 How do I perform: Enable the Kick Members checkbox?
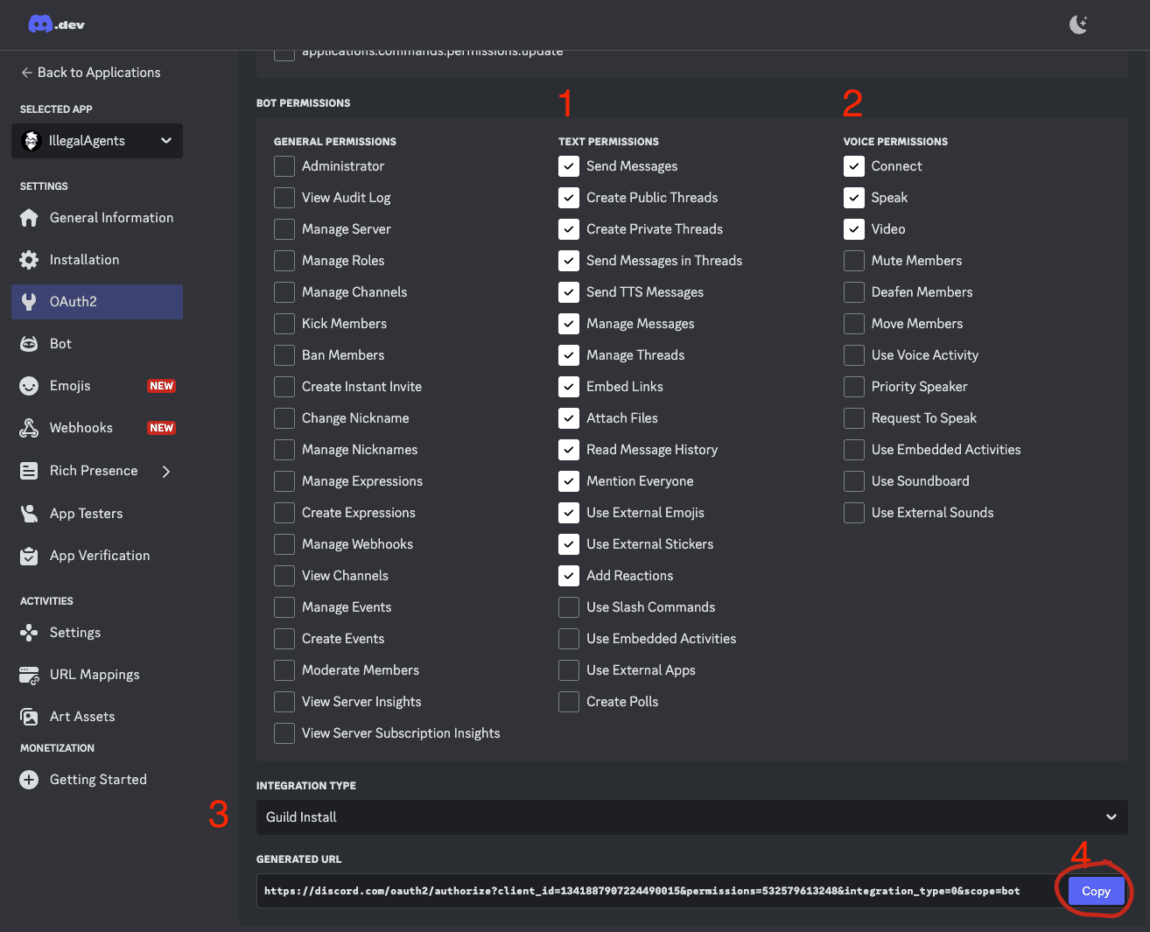(x=284, y=324)
